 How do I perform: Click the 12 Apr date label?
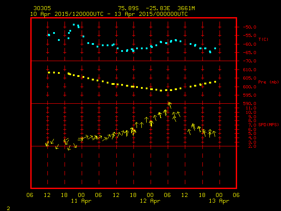coord(150,201)
